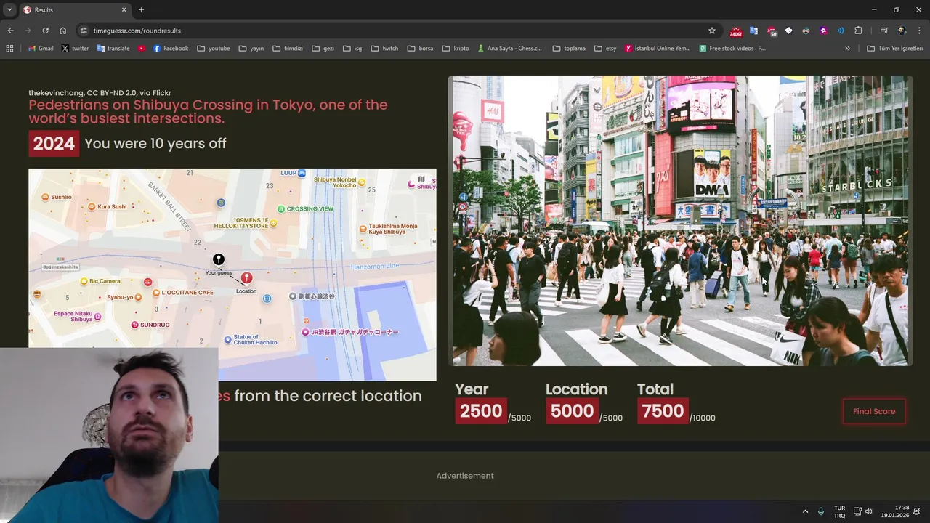Open the Gmail bookmark
Viewport: 930px width, 523px height.
41,49
